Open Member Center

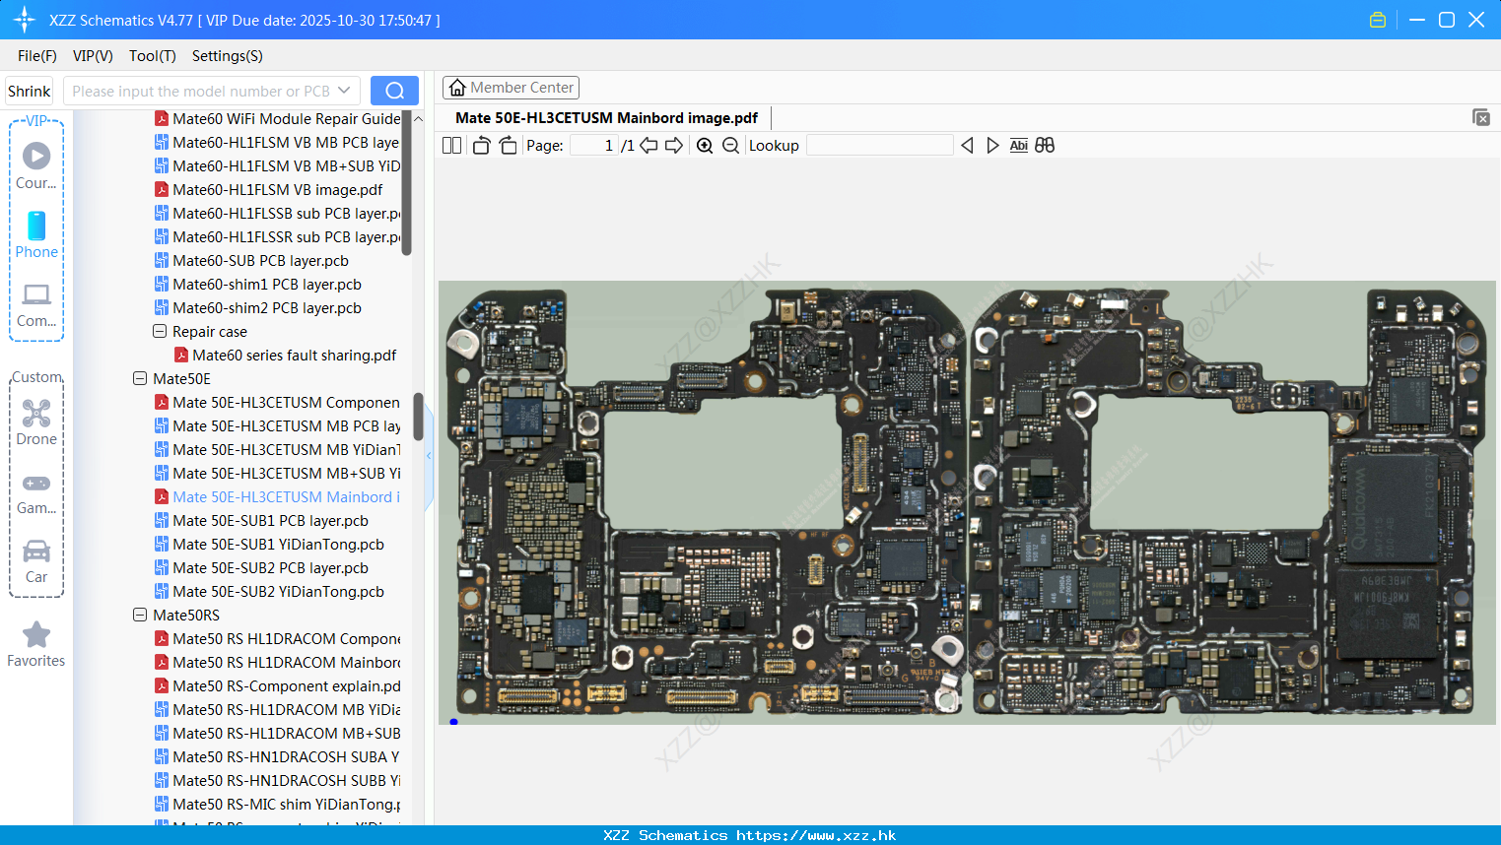511,88
